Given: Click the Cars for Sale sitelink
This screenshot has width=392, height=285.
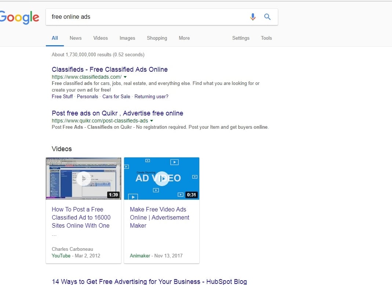Looking at the screenshot, I should [x=116, y=96].
